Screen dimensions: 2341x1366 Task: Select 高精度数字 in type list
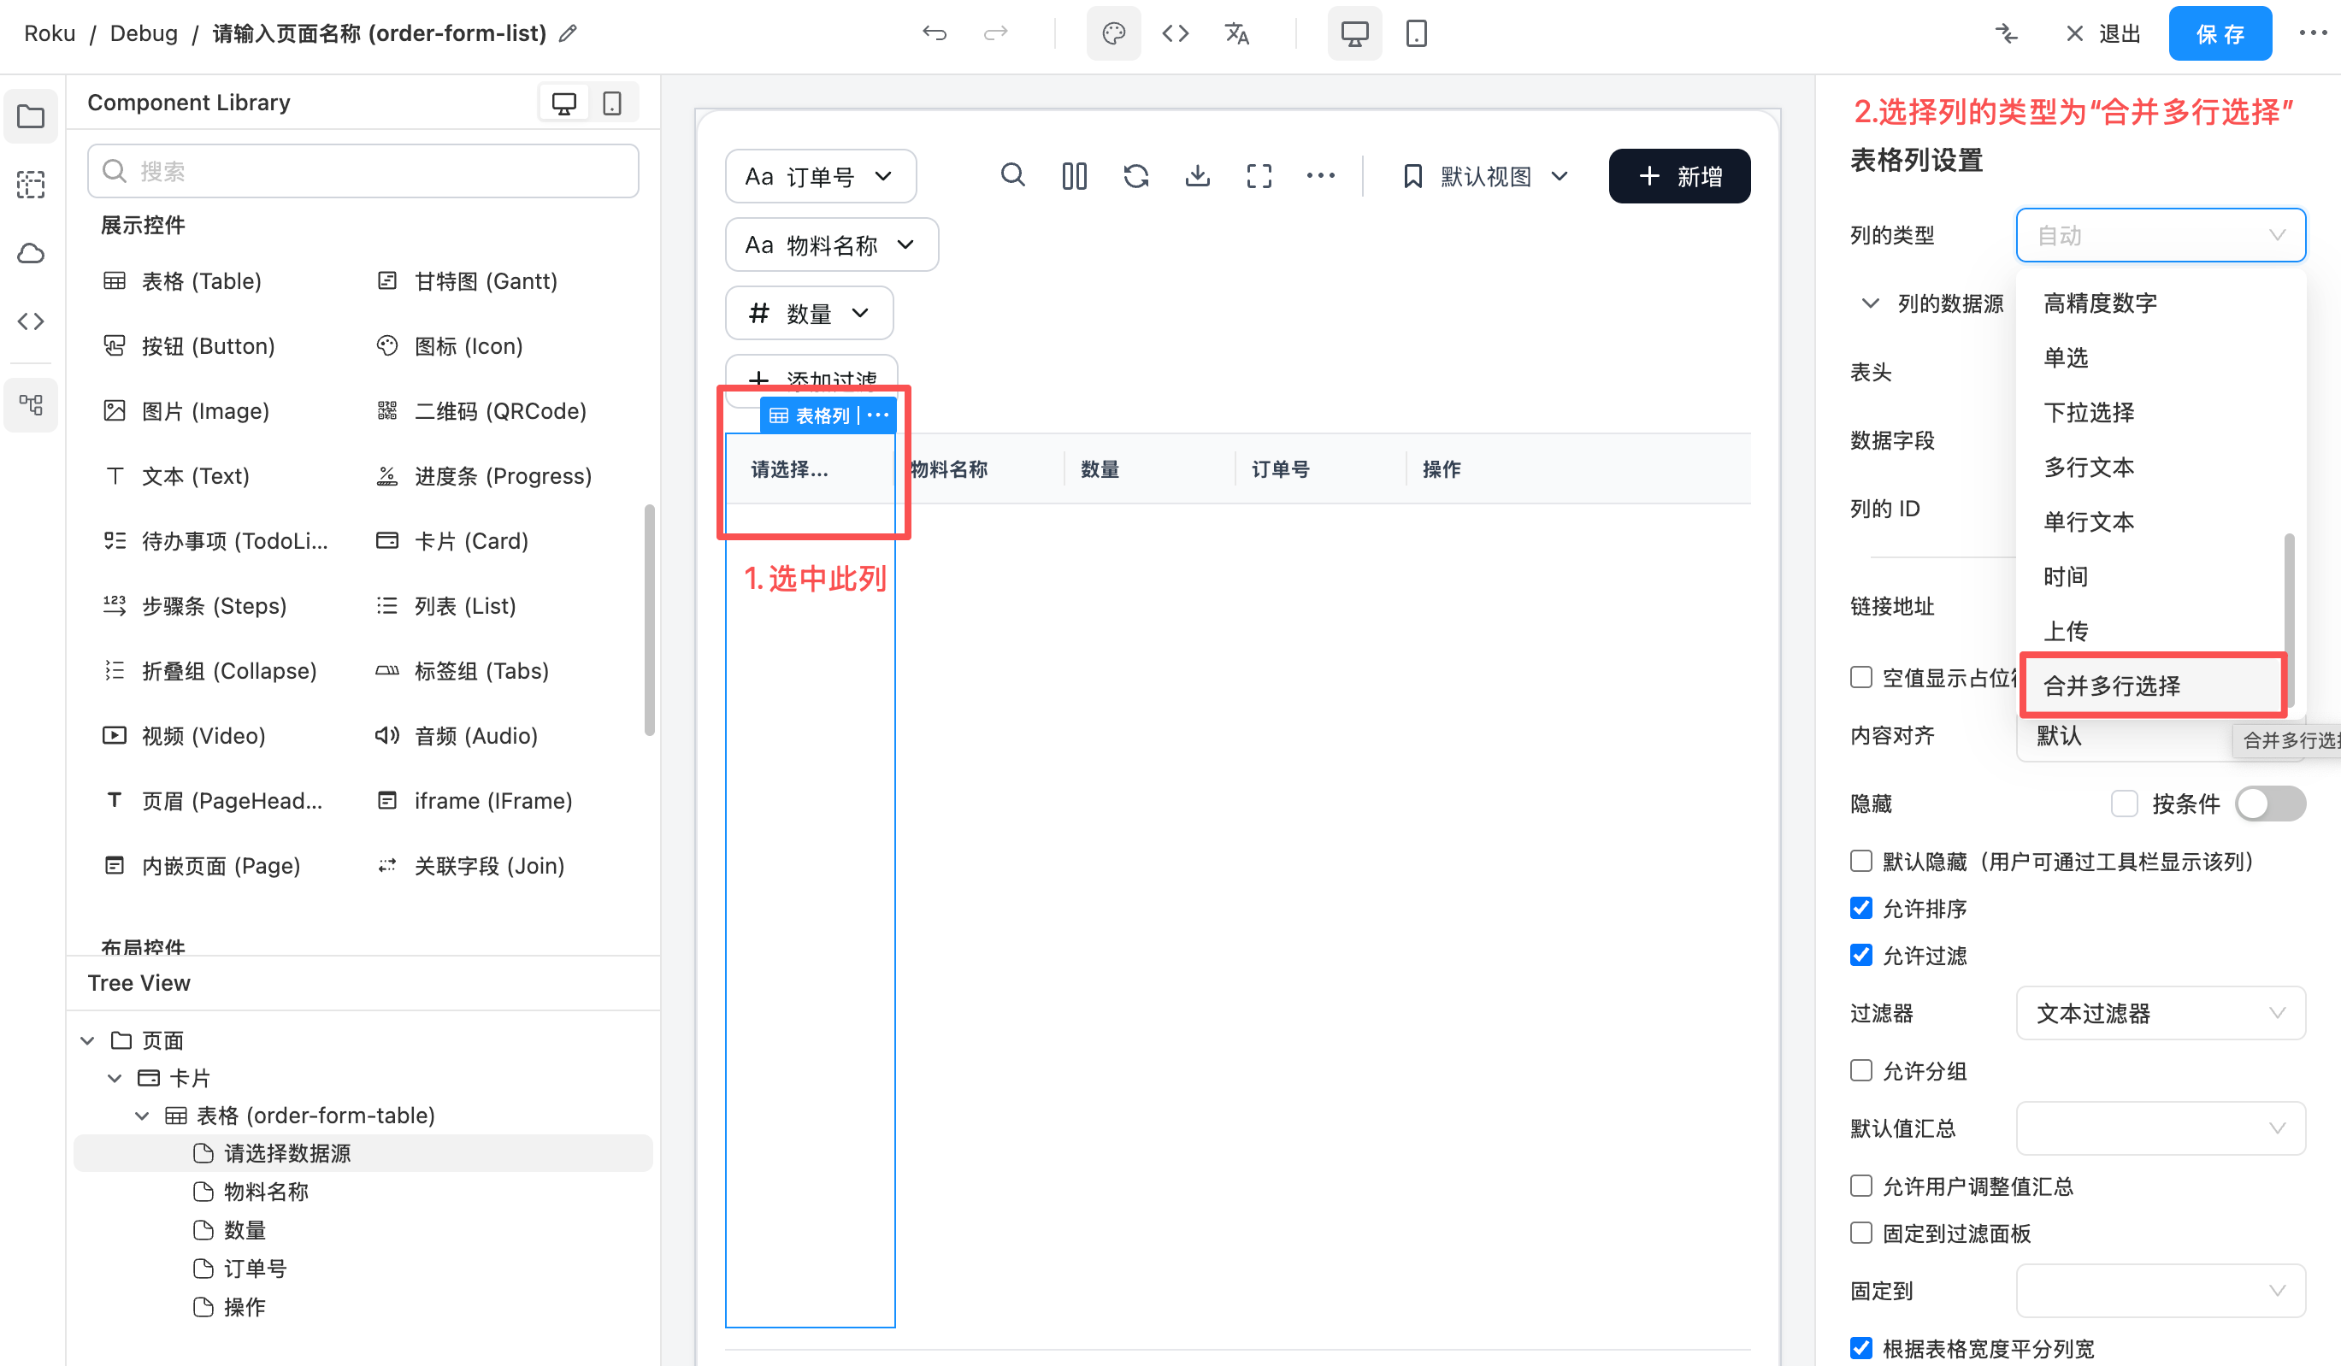click(x=2151, y=303)
